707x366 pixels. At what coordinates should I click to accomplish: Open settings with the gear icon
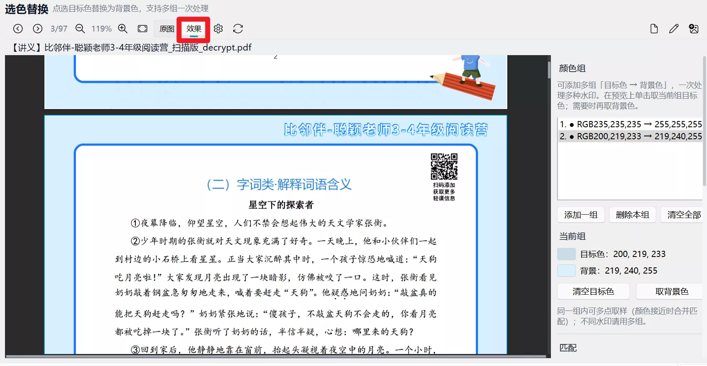coord(218,29)
